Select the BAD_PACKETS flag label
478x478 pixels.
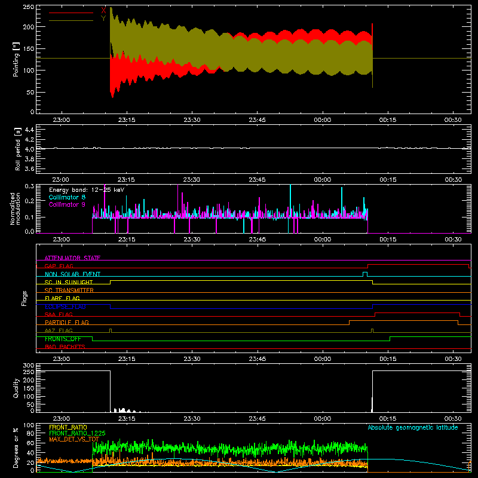pyautogui.click(x=65, y=347)
